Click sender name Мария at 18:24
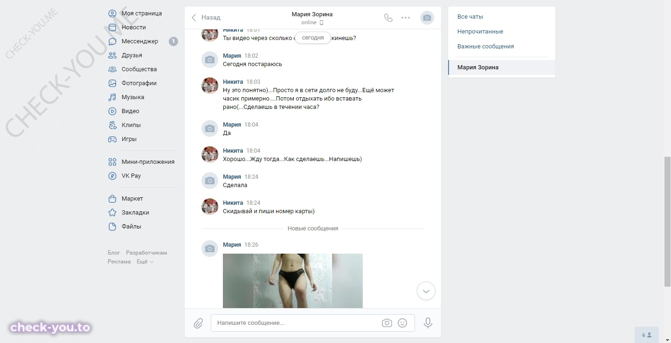Screen dimensions: 671x343 232,177
